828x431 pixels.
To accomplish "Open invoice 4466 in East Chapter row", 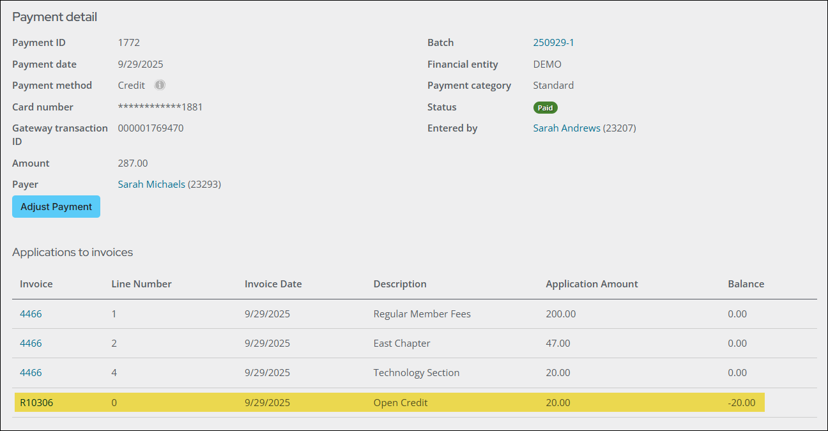I will 31,344.
